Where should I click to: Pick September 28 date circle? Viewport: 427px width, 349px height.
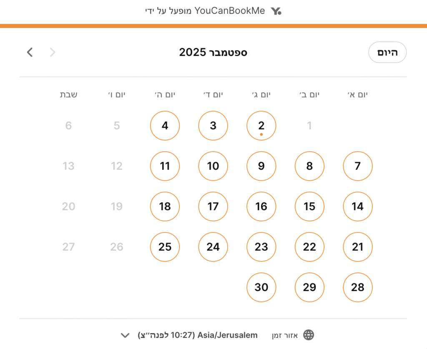click(x=358, y=287)
